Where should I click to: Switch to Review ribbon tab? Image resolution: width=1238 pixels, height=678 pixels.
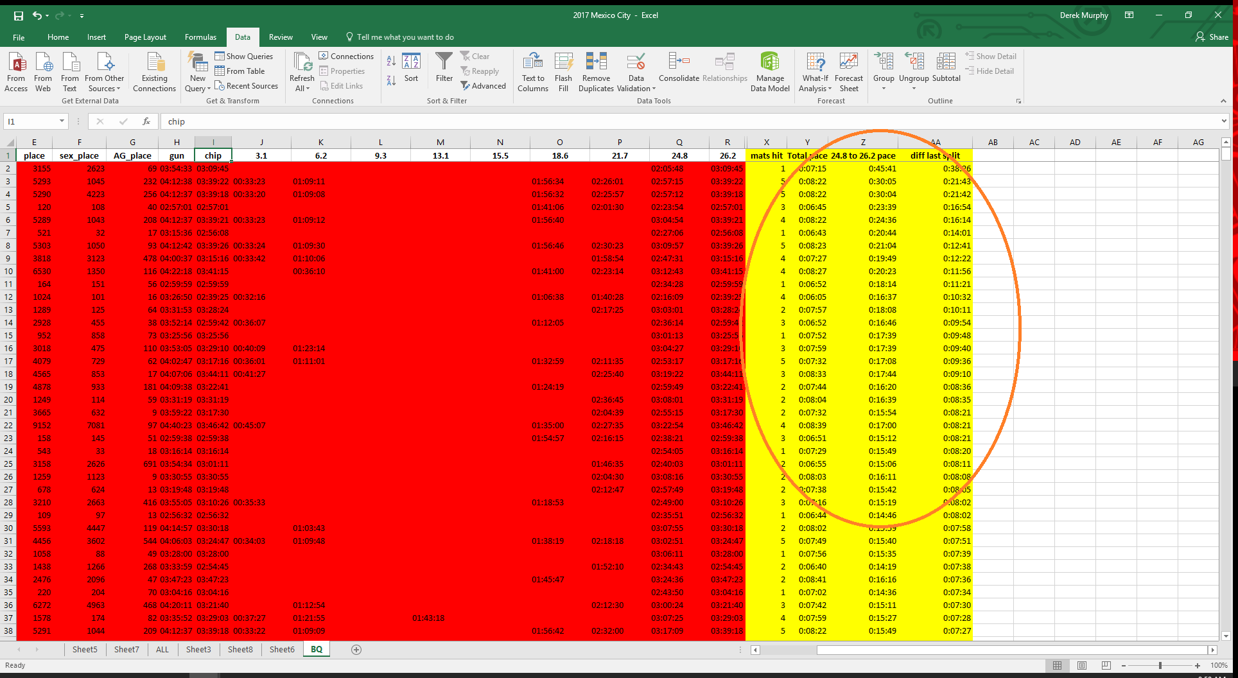point(281,37)
